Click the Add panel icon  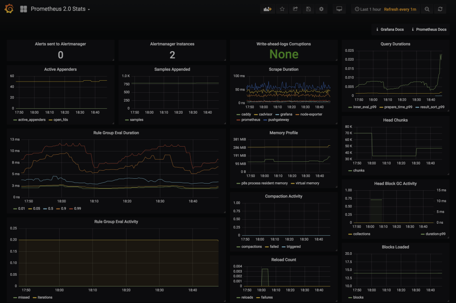point(267,9)
